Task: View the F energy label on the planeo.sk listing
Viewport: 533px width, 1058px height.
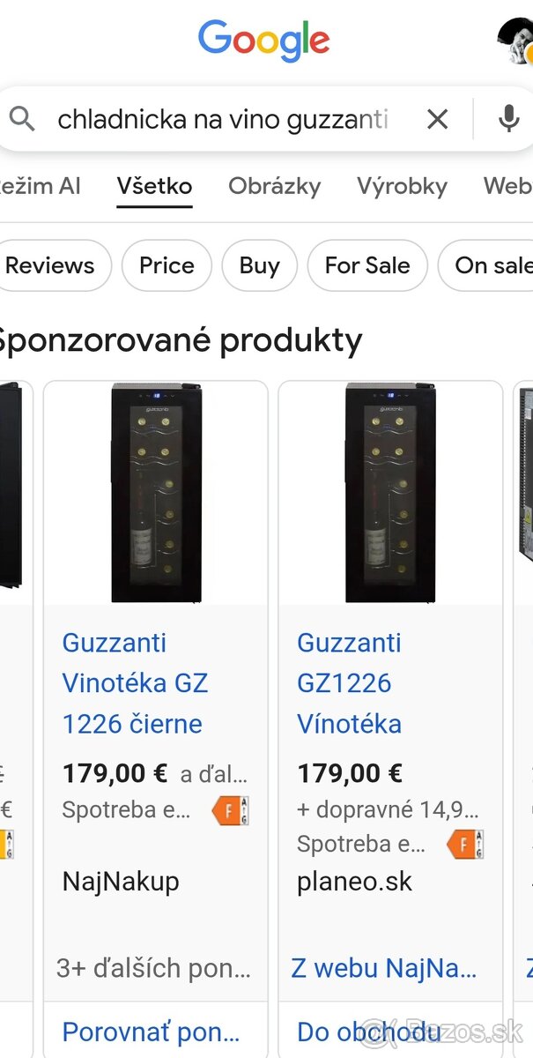Action: 464,844
